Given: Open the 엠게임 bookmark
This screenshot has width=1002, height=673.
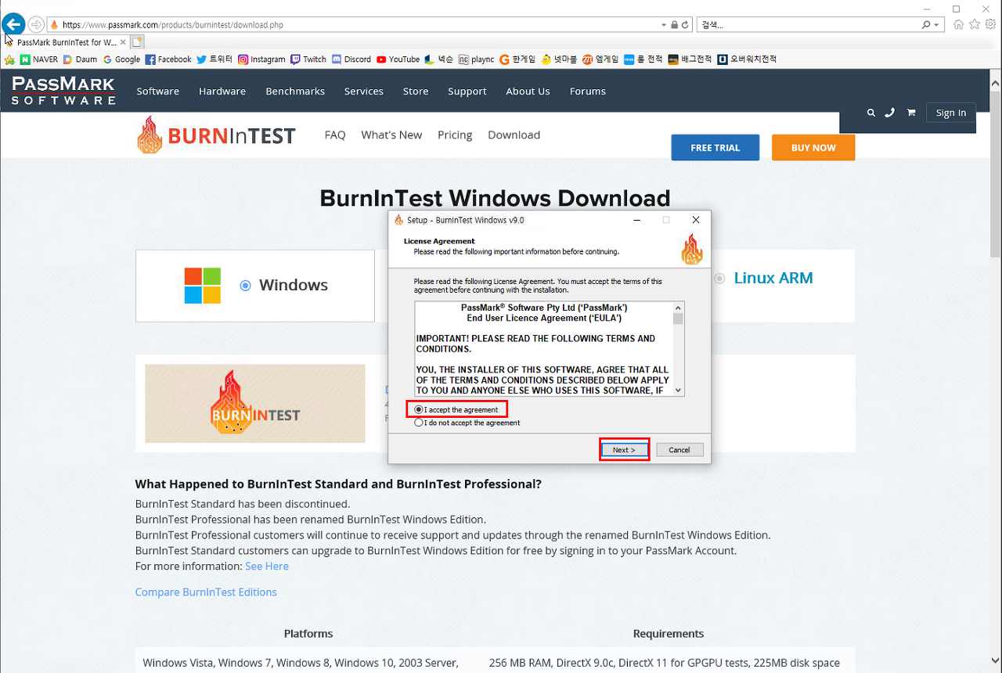Looking at the screenshot, I should coord(600,59).
